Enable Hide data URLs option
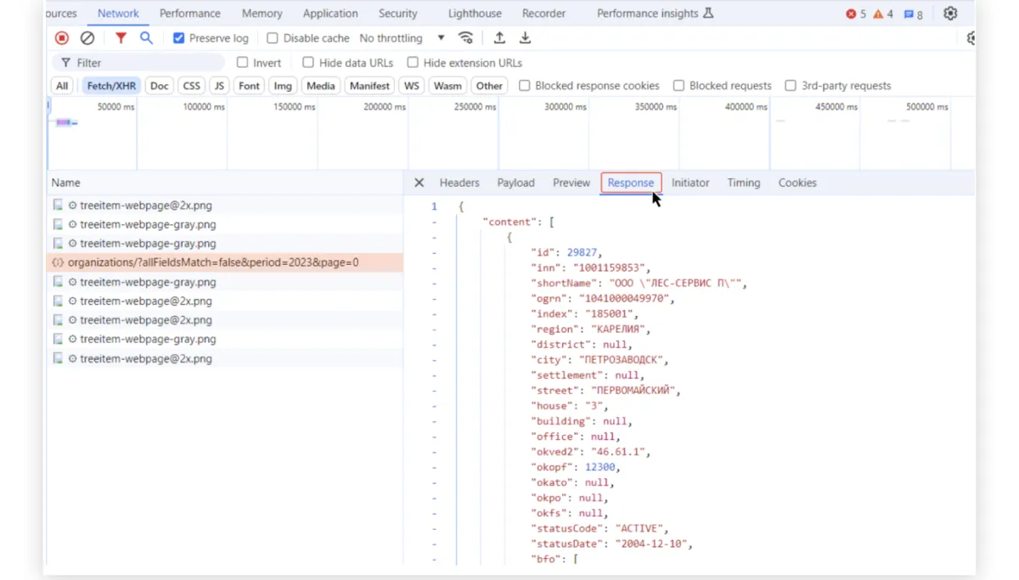The height and width of the screenshot is (580, 1019). click(x=308, y=63)
